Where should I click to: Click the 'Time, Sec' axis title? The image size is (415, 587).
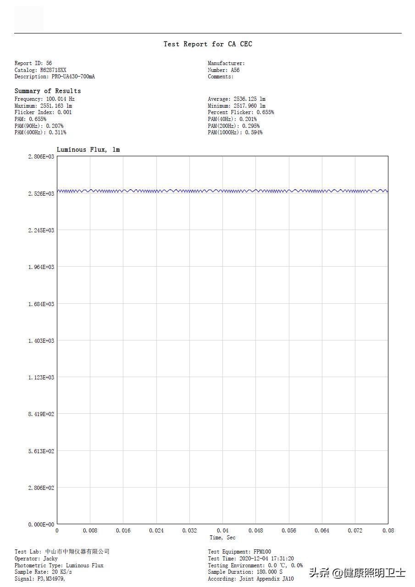click(222, 538)
